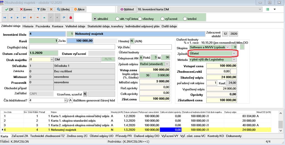Image resolution: width=285 pixels, height=145 pixels.
Task: Click the red padlock icon
Action: (71, 17)
